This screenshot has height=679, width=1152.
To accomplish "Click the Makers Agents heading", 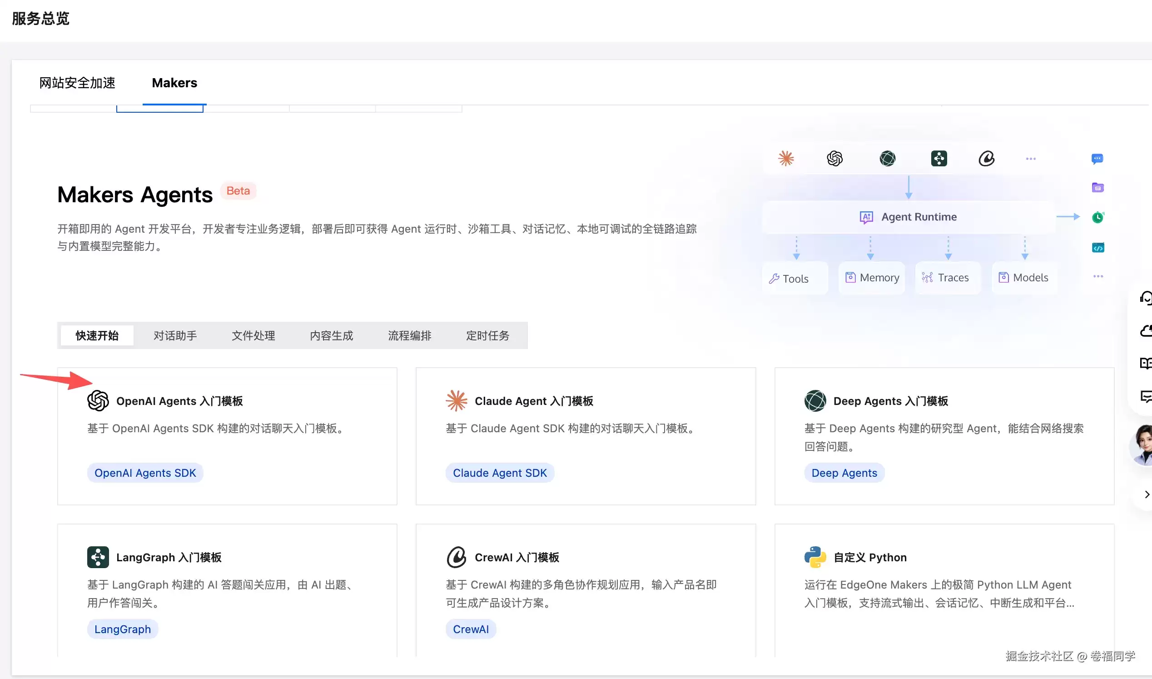I will click(x=135, y=195).
